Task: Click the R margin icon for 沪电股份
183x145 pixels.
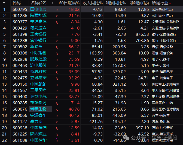Action: pyautogui.click(x=57, y=66)
